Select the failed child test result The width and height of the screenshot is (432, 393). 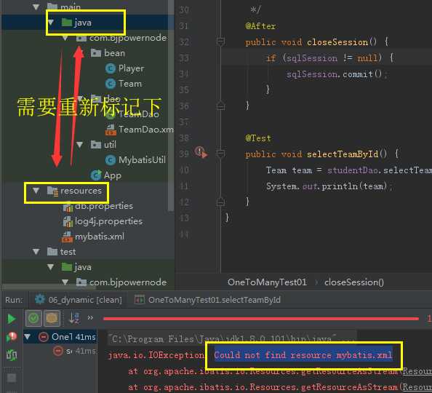click(74, 351)
